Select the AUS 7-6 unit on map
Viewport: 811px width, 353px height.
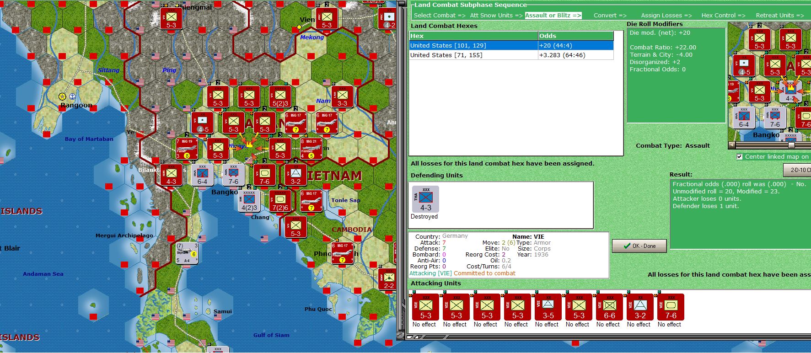tap(233, 175)
